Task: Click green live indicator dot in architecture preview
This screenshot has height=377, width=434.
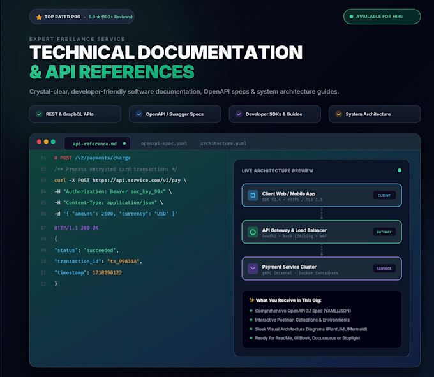Action: coord(400,170)
